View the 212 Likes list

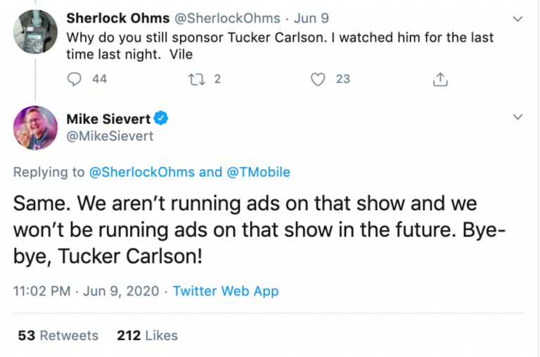click(x=147, y=335)
